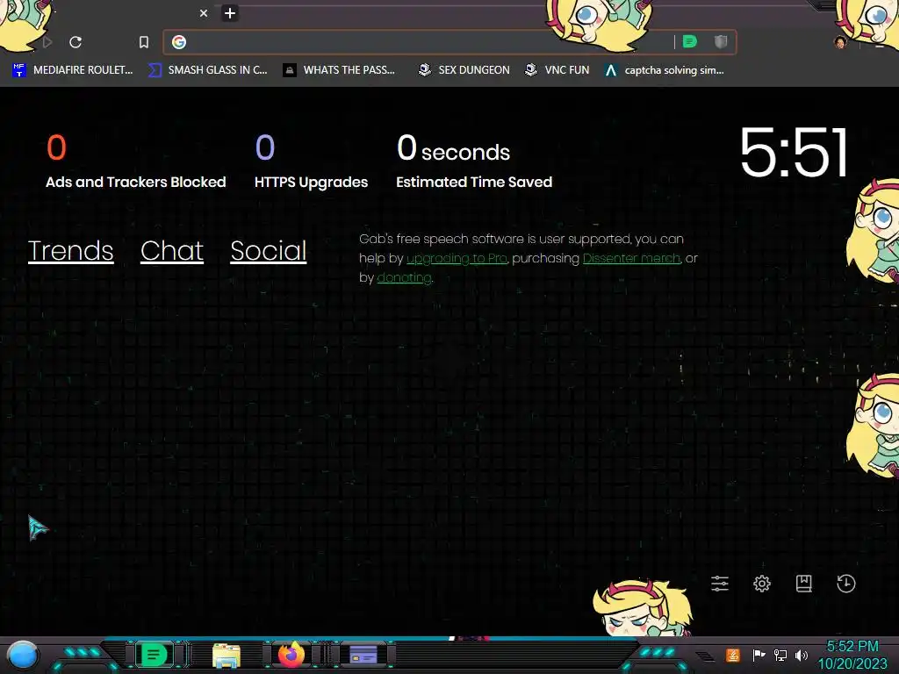Go to the Chat link

[x=172, y=251]
